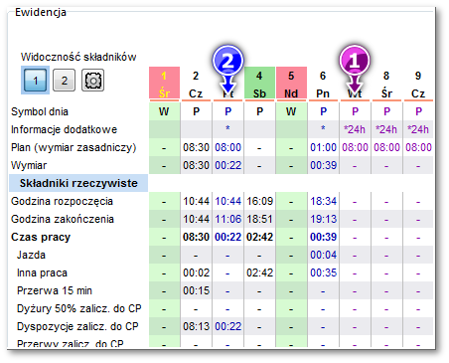Select day 5 Nd column header
The height and width of the screenshot is (363, 449).
click(x=291, y=84)
